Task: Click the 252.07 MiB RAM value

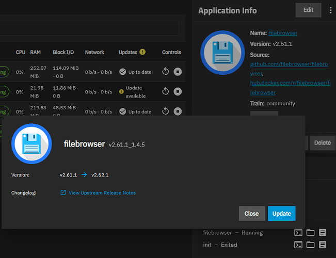Action: (x=38, y=72)
